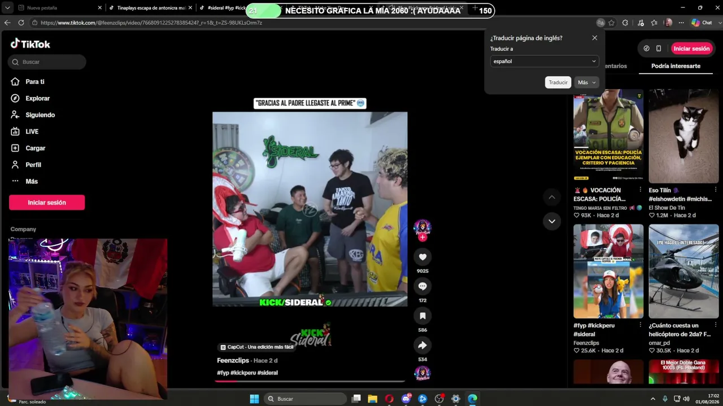Open the browser tab list dropdown
The width and height of the screenshot is (723, 406).
[x=7, y=8]
